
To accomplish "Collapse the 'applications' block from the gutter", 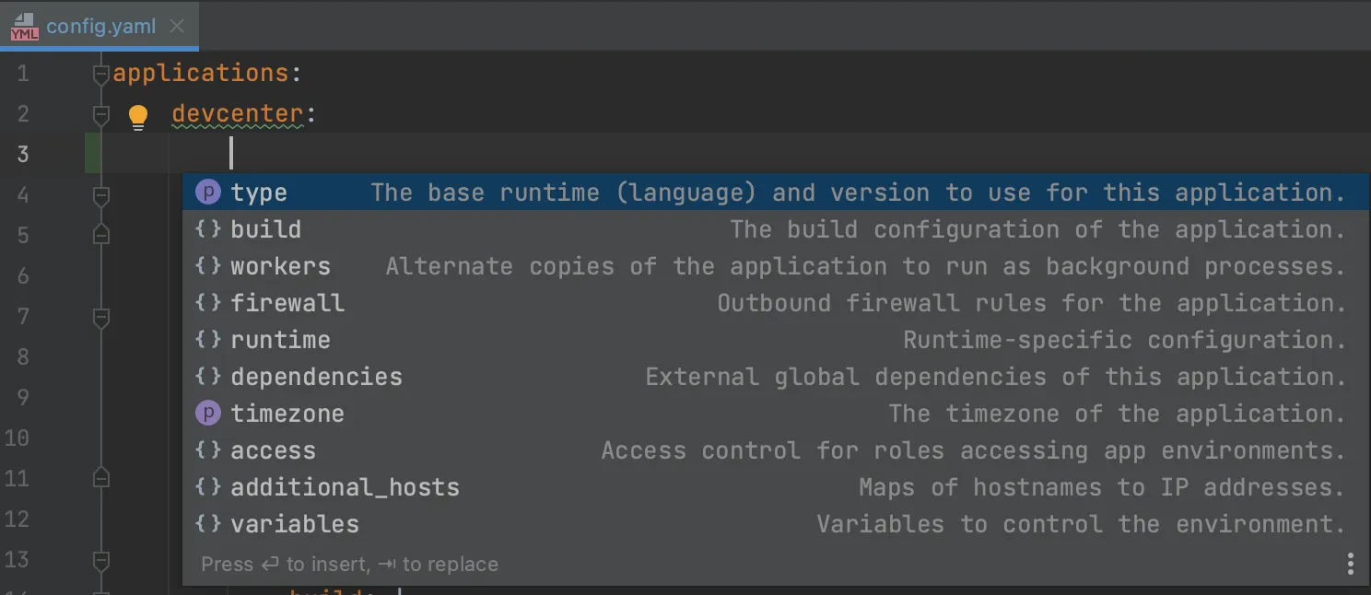I will [101, 73].
